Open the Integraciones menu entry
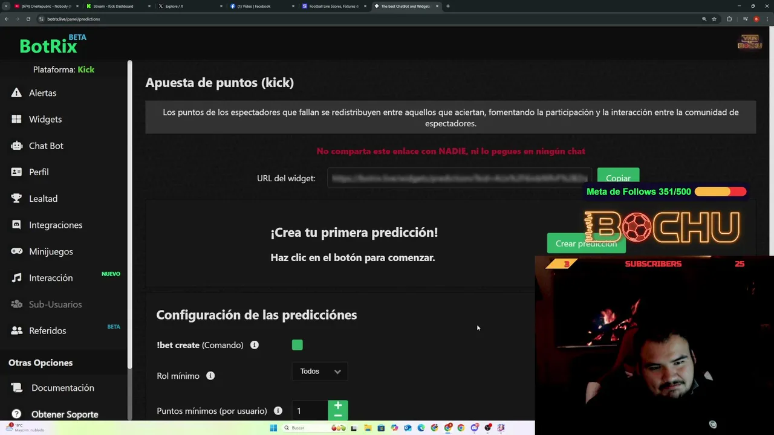The width and height of the screenshot is (774, 435). coord(56,225)
